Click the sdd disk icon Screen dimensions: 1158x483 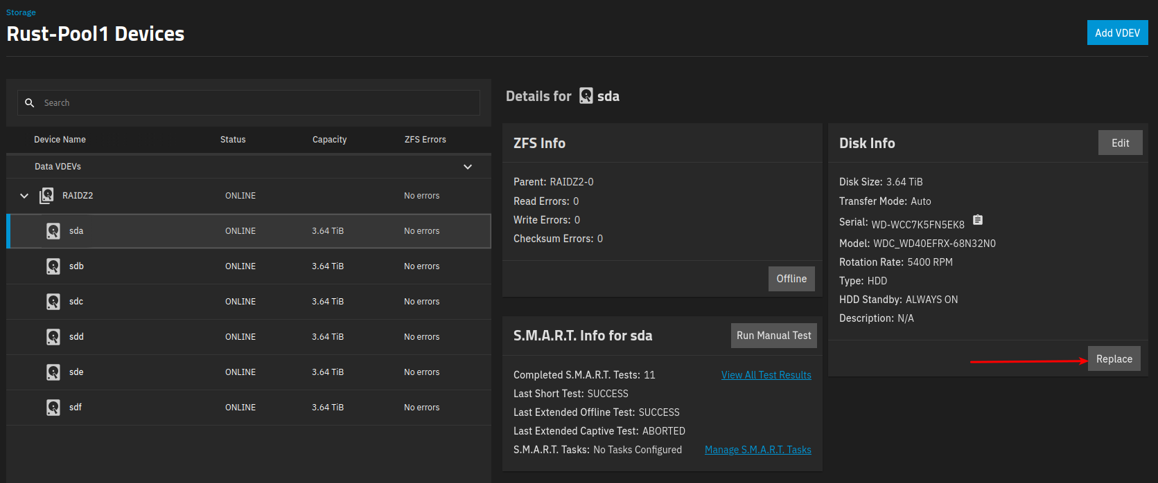point(53,337)
